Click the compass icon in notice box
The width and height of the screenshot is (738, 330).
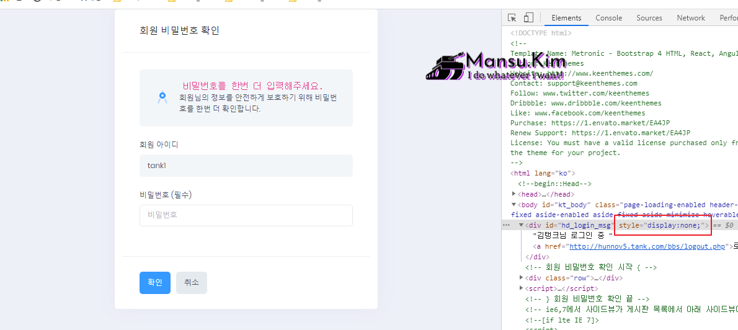coord(162,97)
